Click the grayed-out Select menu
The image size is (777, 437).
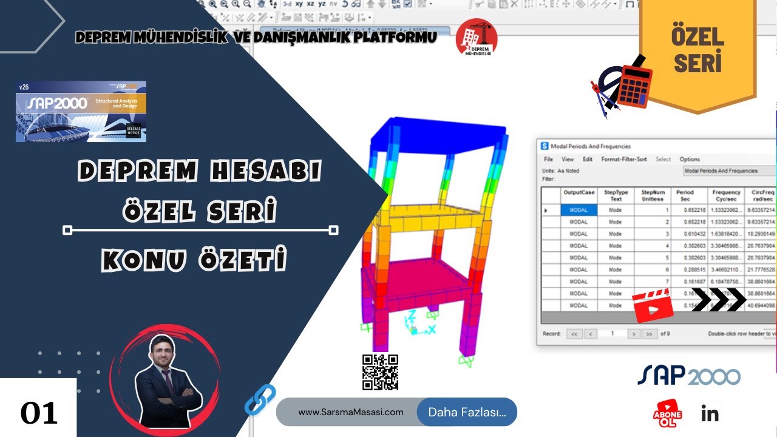663,159
